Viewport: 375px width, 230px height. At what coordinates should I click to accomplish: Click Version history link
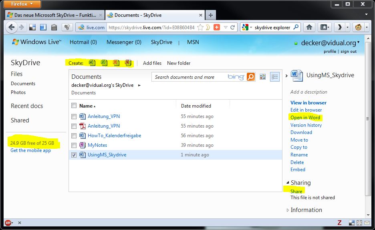click(306, 125)
